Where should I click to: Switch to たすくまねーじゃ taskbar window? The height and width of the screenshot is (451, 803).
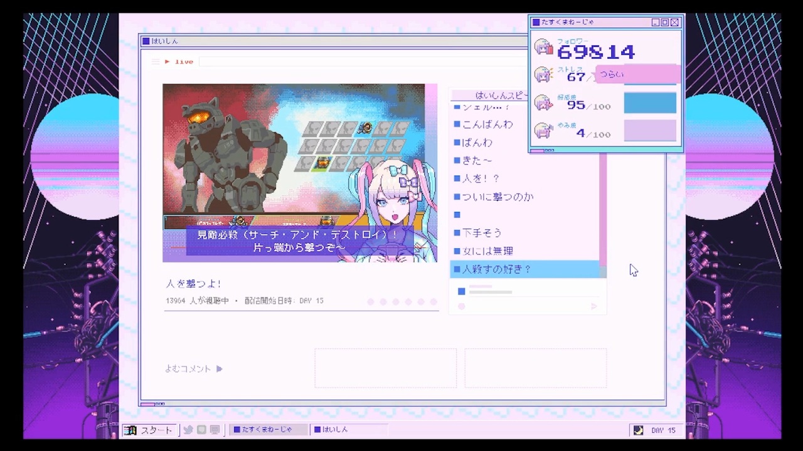(x=269, y=430)
